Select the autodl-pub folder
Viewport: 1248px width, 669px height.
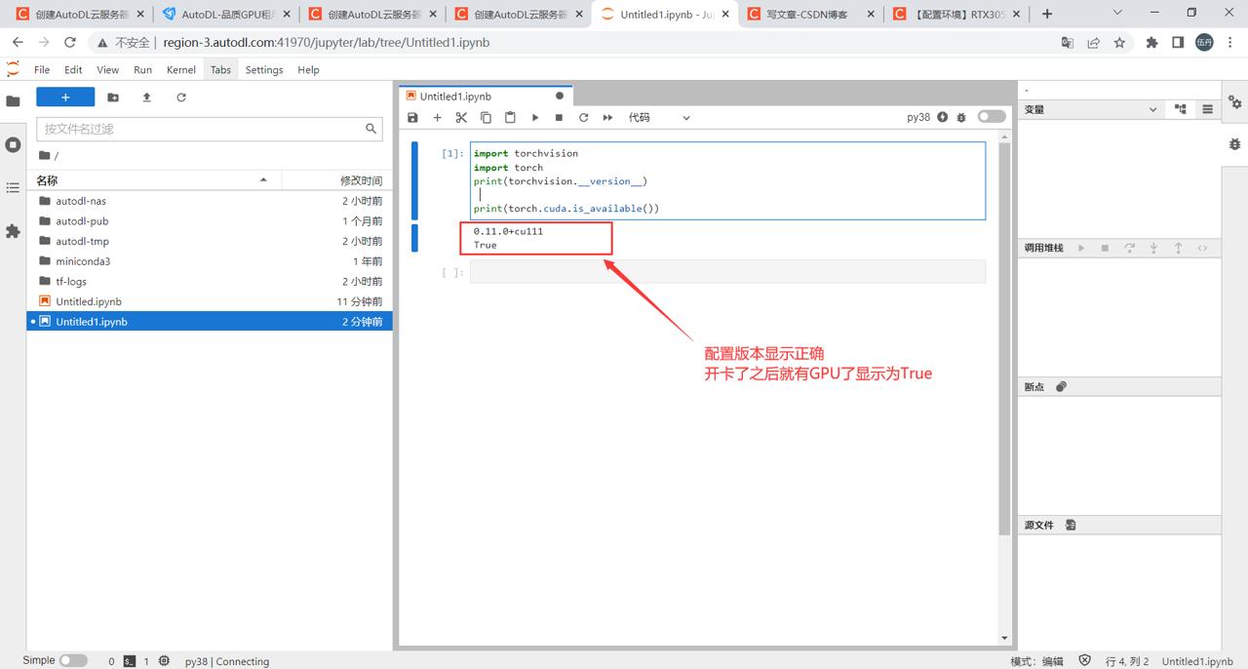coord(210,221)
